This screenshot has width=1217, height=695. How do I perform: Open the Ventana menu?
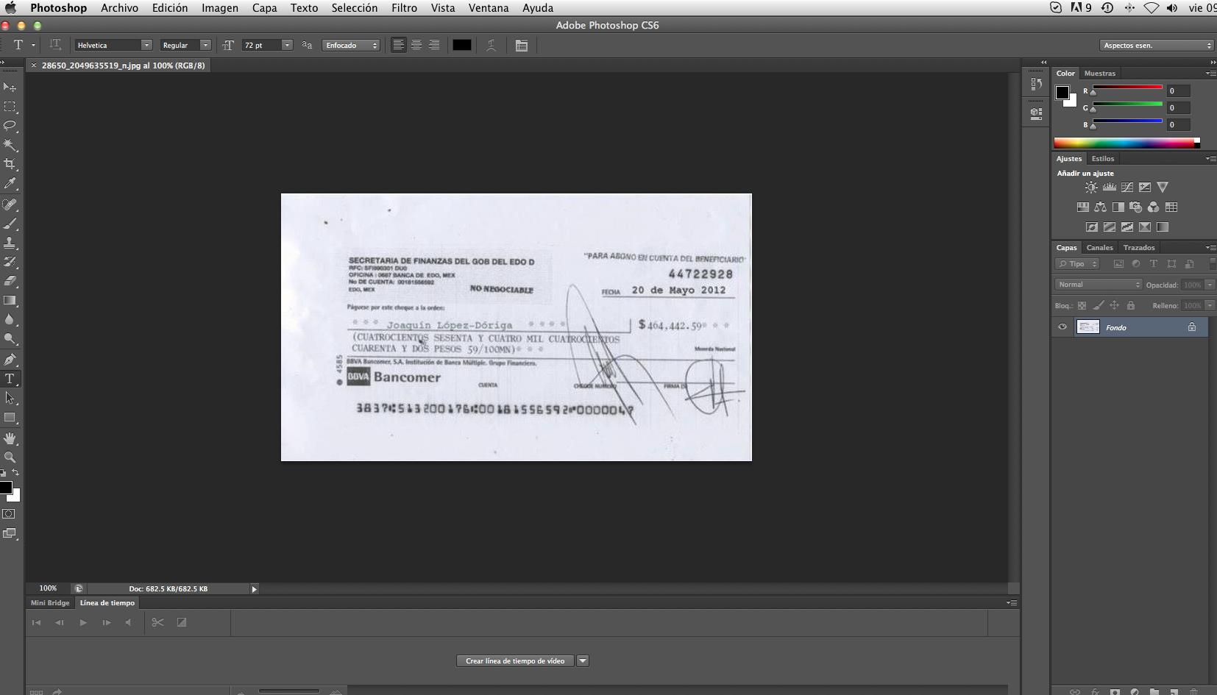pos(489,8)
